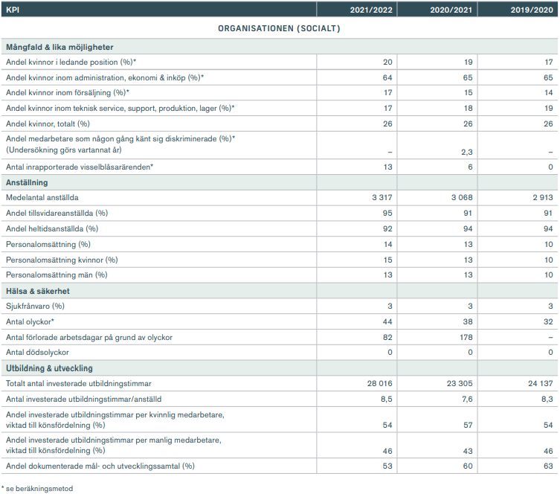This screenshot has width=560, height=494.
Task: Select the value 8,5
Action: point(387,400)
